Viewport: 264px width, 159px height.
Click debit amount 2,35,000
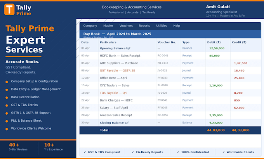click(x=216, y=115)
